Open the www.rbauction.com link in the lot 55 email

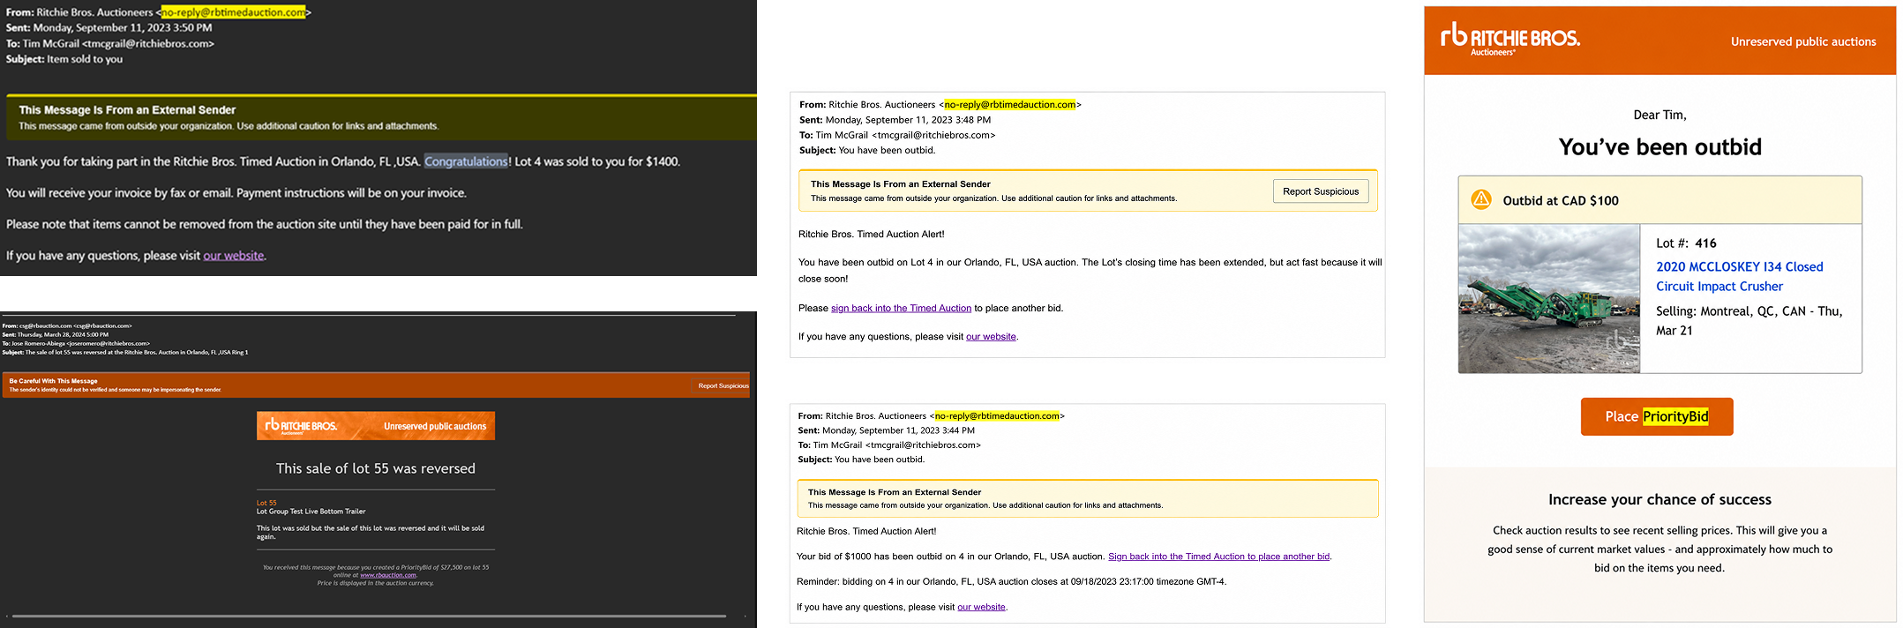388,575
